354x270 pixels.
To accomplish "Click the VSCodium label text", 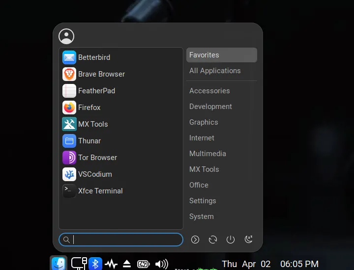I will [x=95, y=174].
